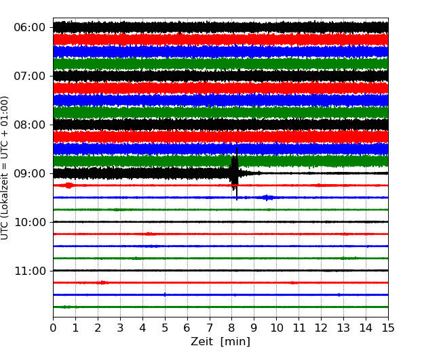
Task: Click the x-axis tick label 8
Action: (232, 328)
